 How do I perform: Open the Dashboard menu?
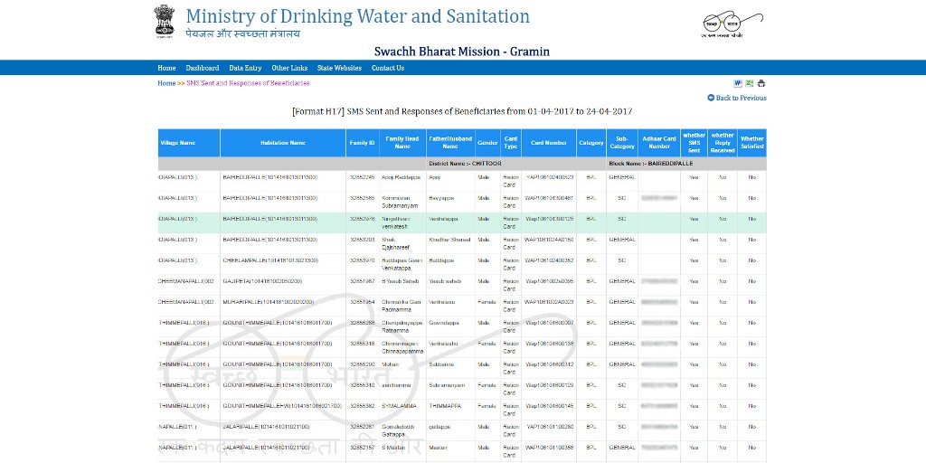coord(202,68)
